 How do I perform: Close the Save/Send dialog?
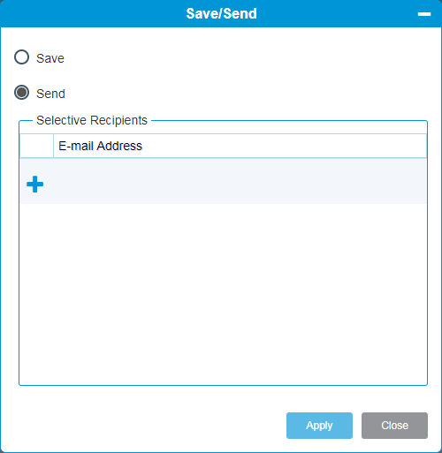[394, 426]
